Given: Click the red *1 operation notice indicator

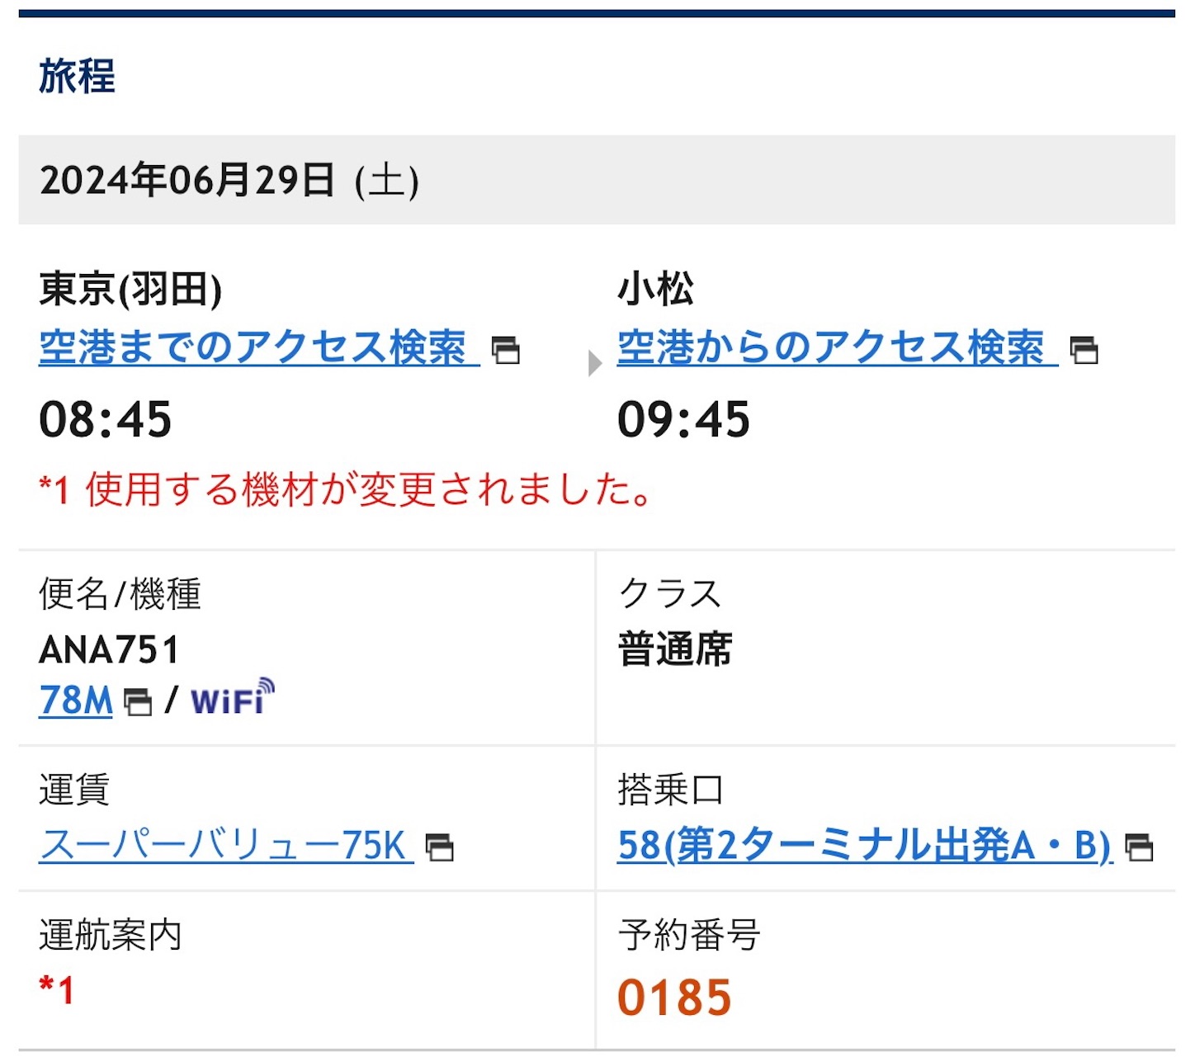Looking at the screenshot, I should click(x=54, y=994).
